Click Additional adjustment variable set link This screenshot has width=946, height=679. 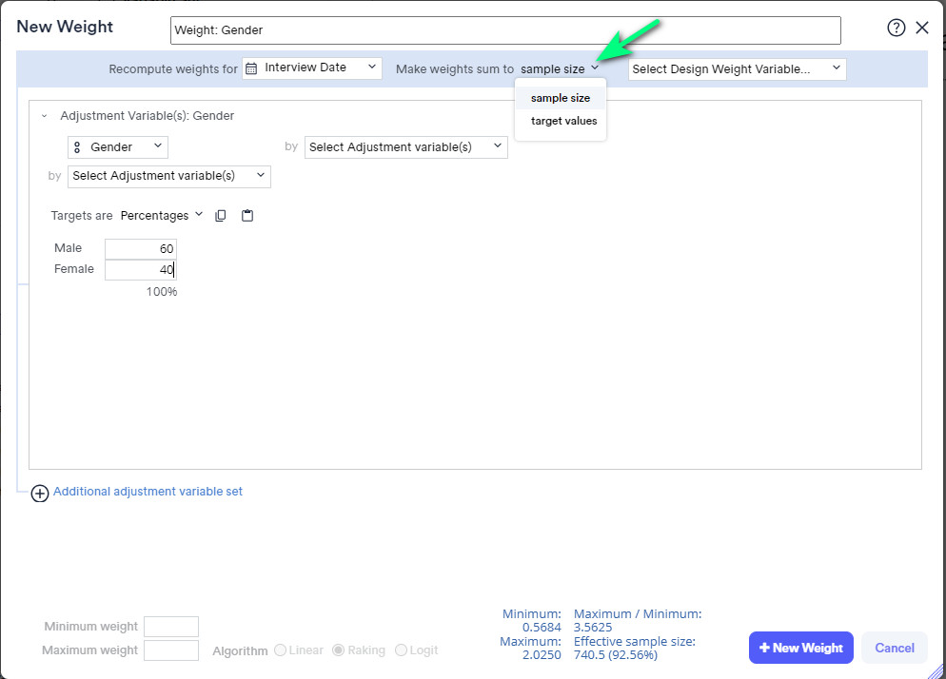click(148, 492)
